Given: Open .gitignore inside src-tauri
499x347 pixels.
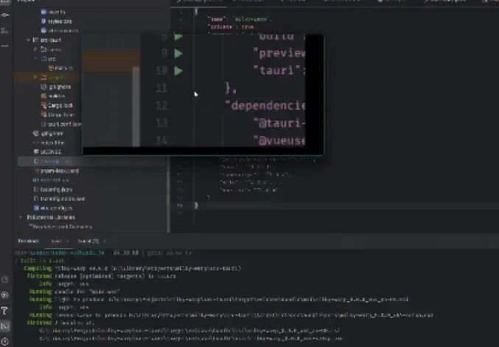Looking at the screenshot, I should point(56,86).
